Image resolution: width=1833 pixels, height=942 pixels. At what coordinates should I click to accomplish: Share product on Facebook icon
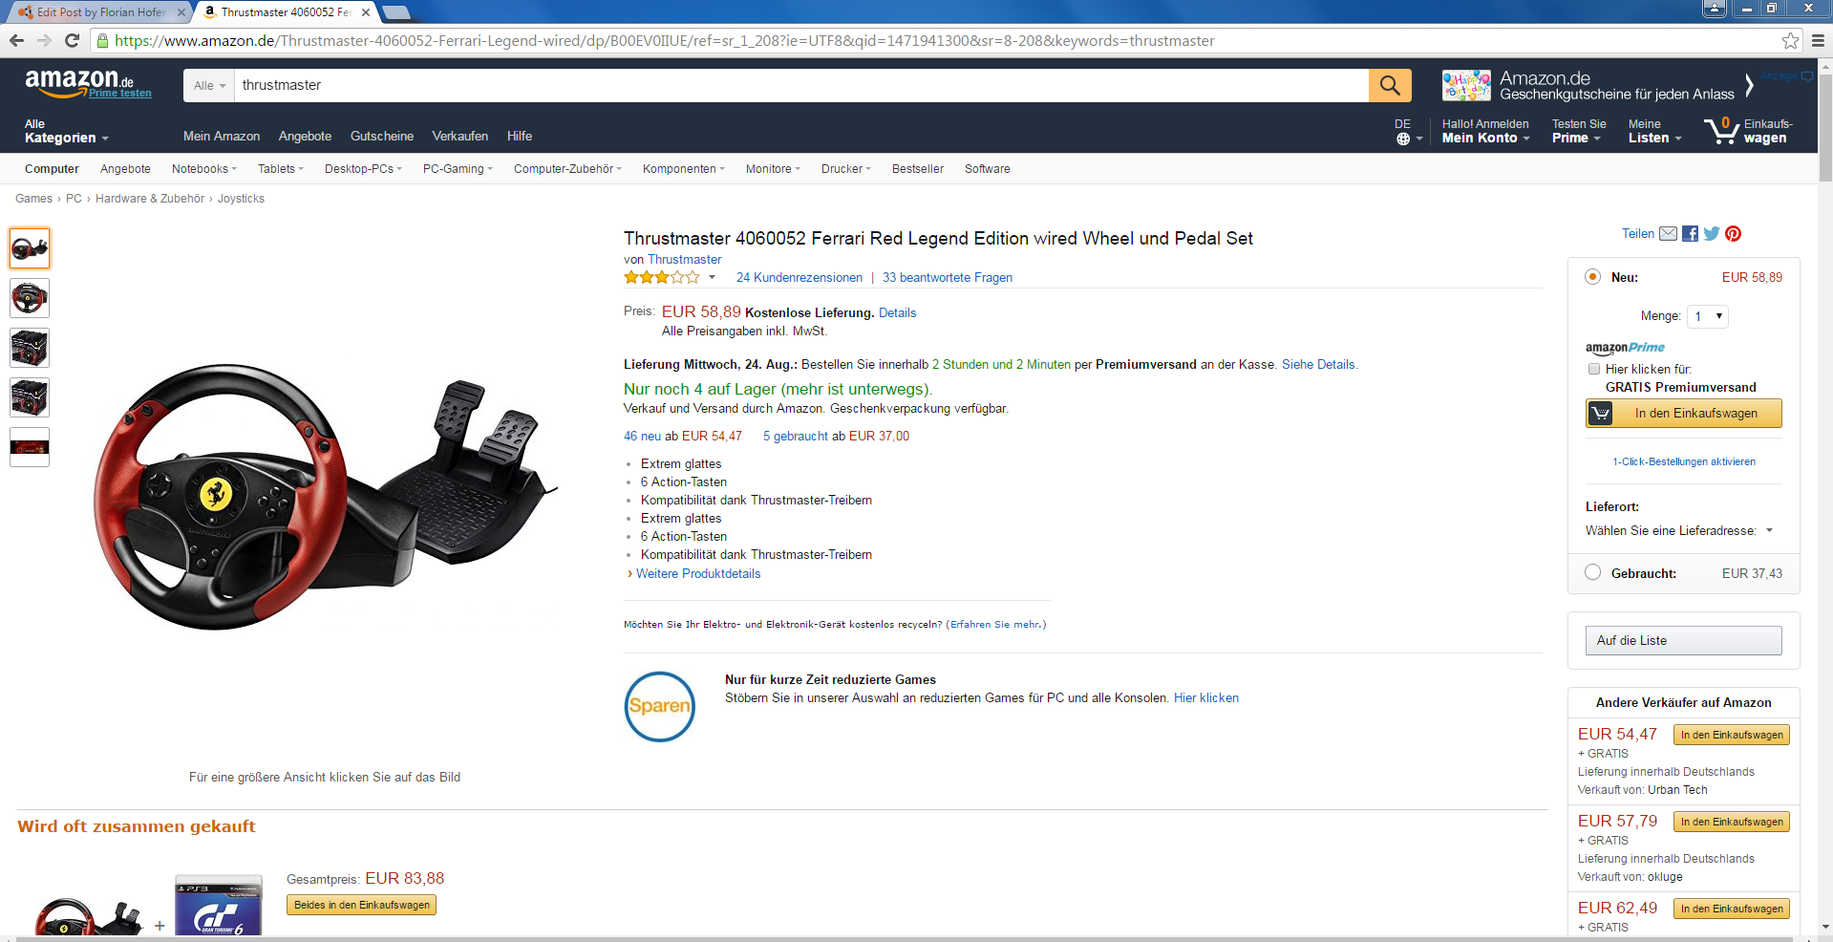coord(1690,234)
